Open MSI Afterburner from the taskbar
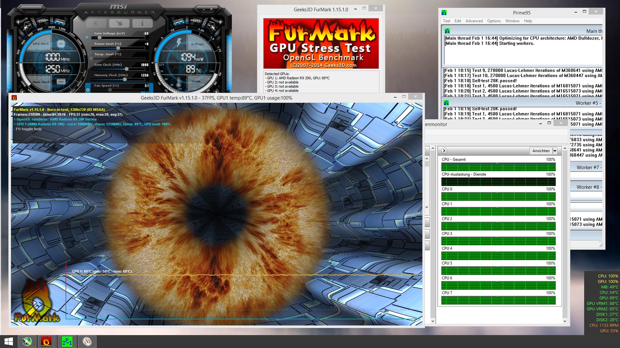This screenshot has height=348, width=620. [27, 342]
